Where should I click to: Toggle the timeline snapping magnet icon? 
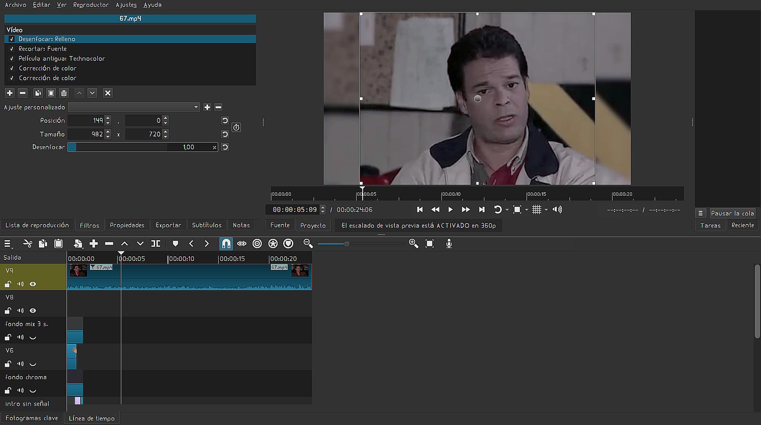tap(226, 243)
